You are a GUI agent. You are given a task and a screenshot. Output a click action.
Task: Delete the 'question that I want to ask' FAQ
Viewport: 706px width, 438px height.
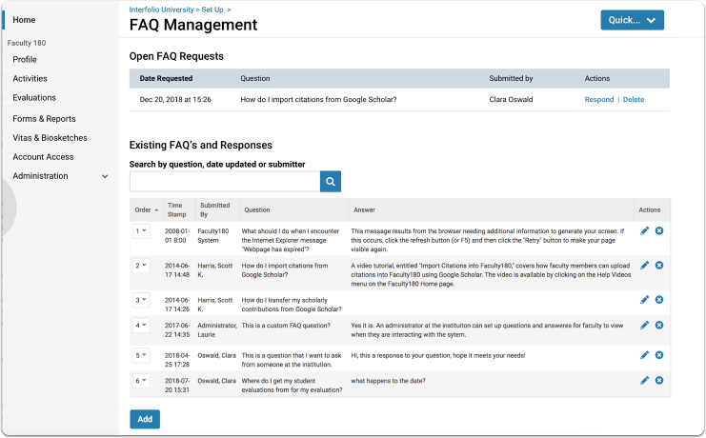(659, 355)
